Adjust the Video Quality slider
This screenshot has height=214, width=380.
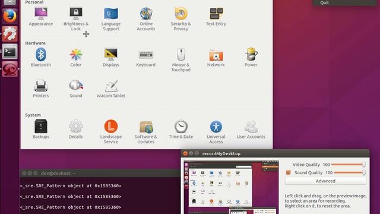(x=349, y=165)
